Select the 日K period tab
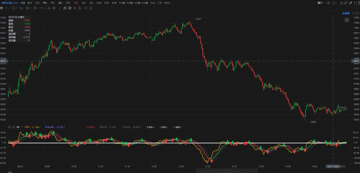 tap(37, 3)
